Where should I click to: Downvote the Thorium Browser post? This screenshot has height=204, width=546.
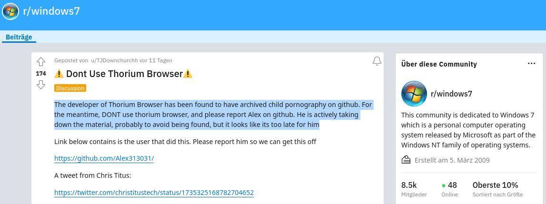(x=41, y=85)
